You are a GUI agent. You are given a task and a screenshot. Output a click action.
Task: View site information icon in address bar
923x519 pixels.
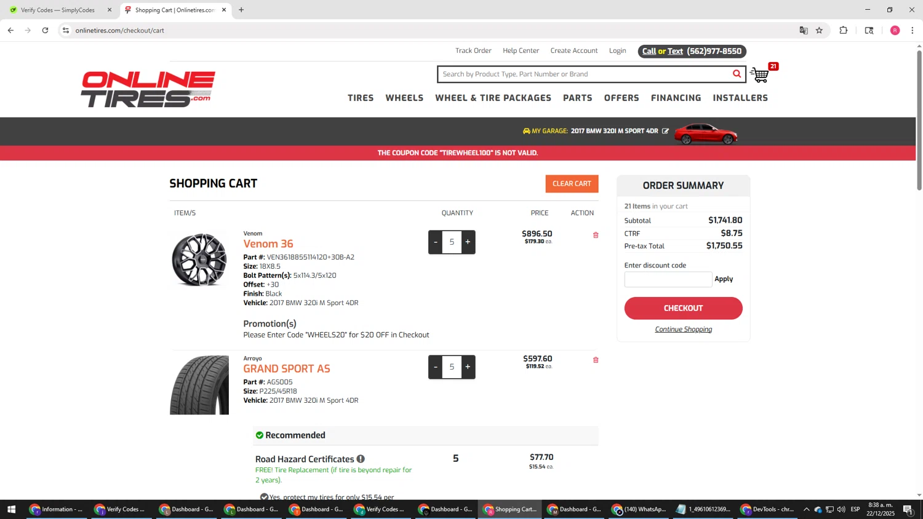[x=66, y=30]
